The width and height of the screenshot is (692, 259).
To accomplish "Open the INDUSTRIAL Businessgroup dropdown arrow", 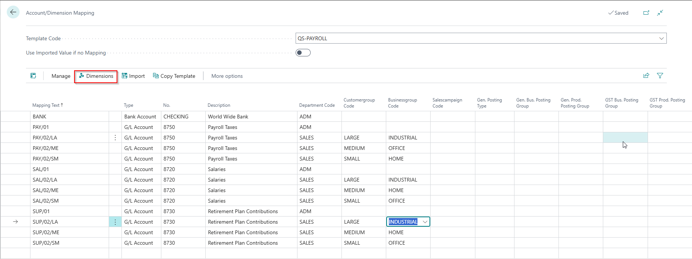I will 425,222.
